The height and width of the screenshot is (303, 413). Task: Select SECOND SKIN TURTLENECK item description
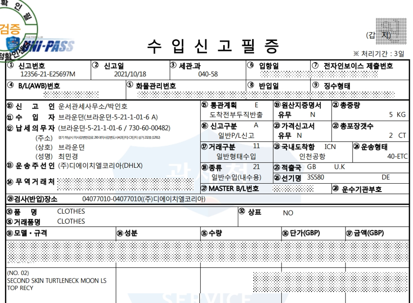pyautogui.click(x=56, y=281)
